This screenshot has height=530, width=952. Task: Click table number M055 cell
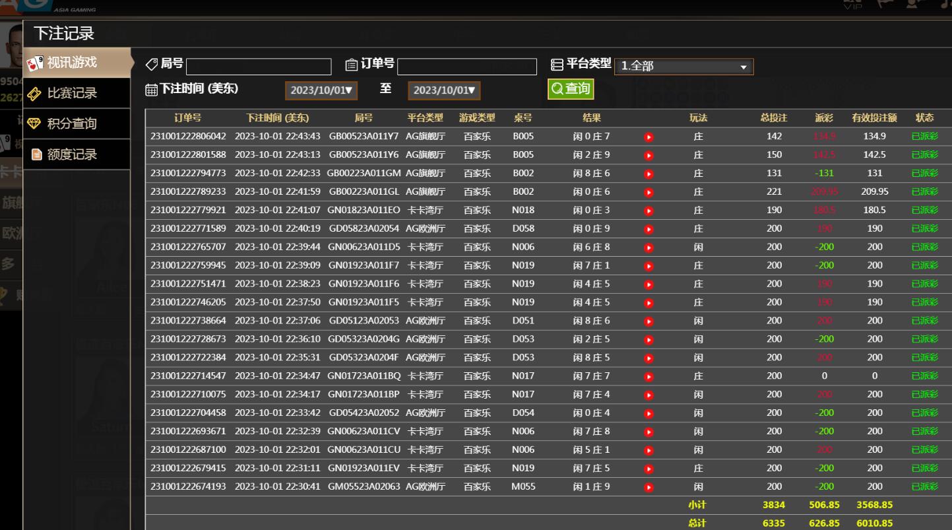pos(523,487)
